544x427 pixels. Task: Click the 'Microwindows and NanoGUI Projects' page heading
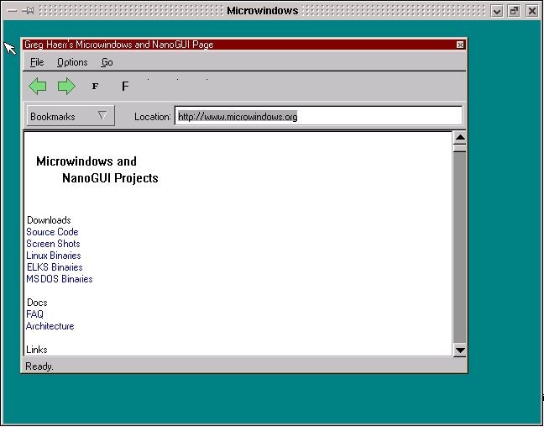coord(97,170)
